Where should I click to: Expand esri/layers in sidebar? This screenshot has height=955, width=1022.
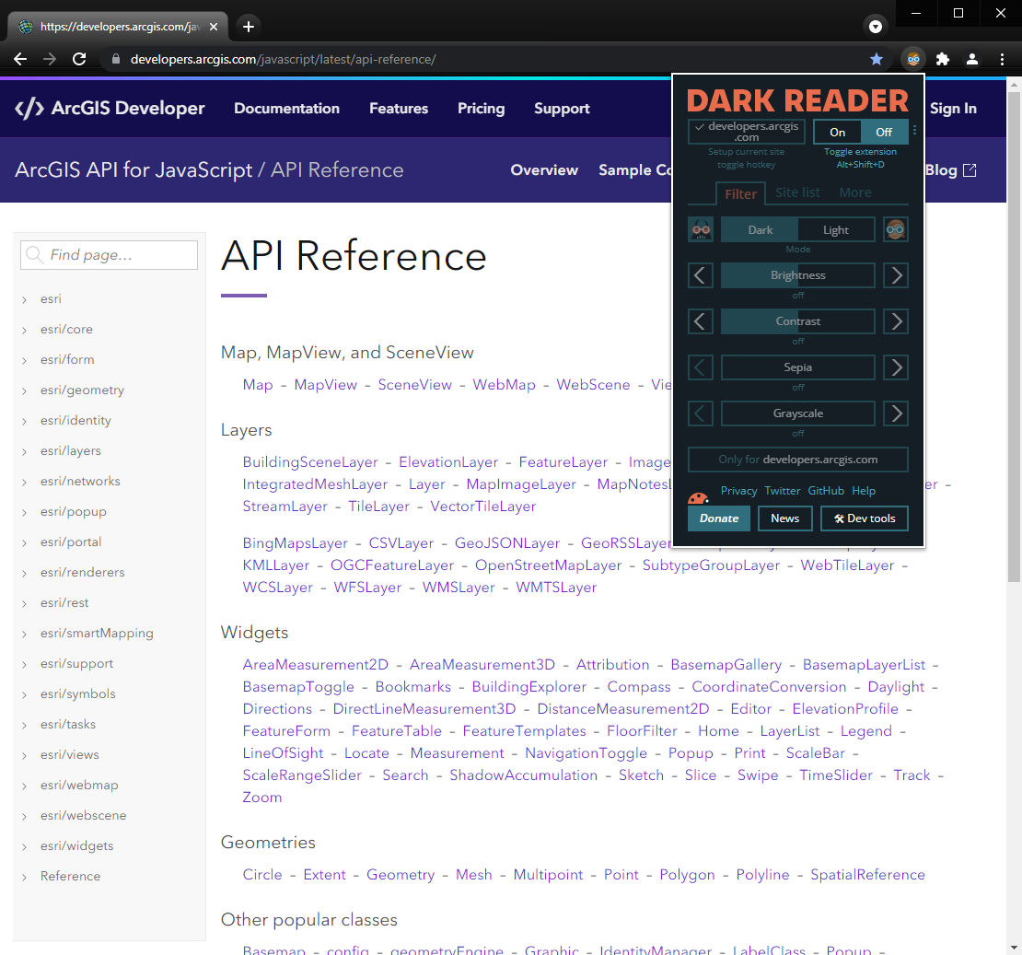(24, 452)
